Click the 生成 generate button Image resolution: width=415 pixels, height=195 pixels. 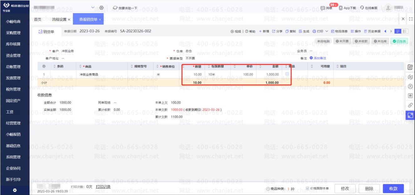point(304,31)
